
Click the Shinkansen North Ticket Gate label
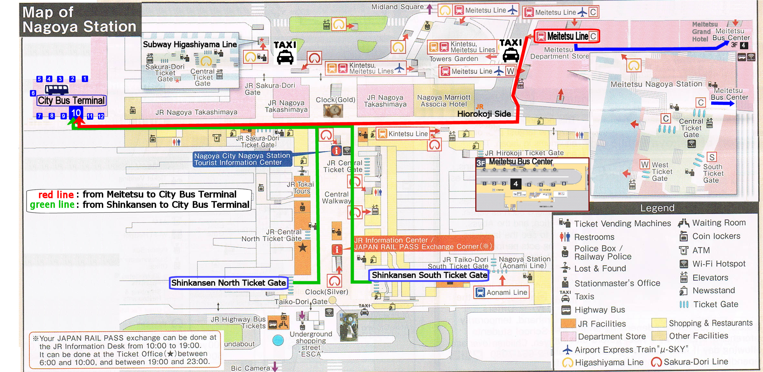(x=228, y=283)
